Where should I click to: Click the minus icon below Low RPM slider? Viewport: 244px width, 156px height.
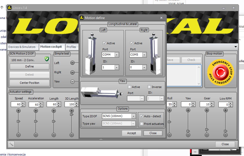[x=226, y=135]
